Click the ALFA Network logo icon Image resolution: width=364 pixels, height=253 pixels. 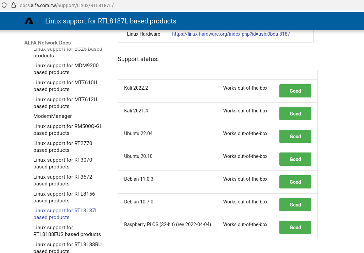click(x=29, y=21)
